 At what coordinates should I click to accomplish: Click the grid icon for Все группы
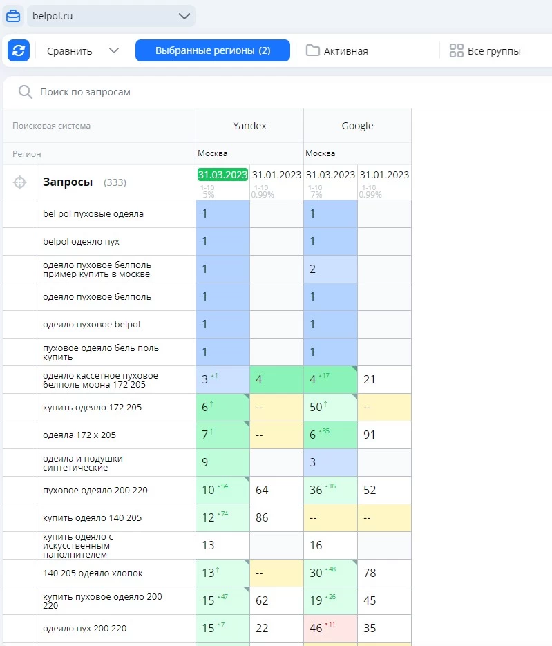456,50
